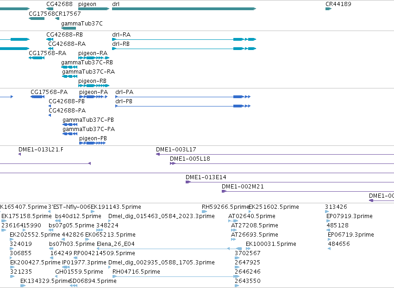The image size is (394, 288).
Task: Click the CG42688 gene label
Action: click(60, 4)
